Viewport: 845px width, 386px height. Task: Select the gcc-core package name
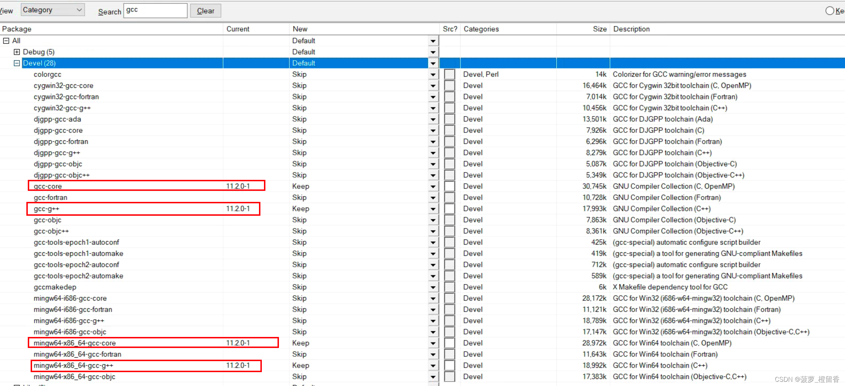coord(48,186)
